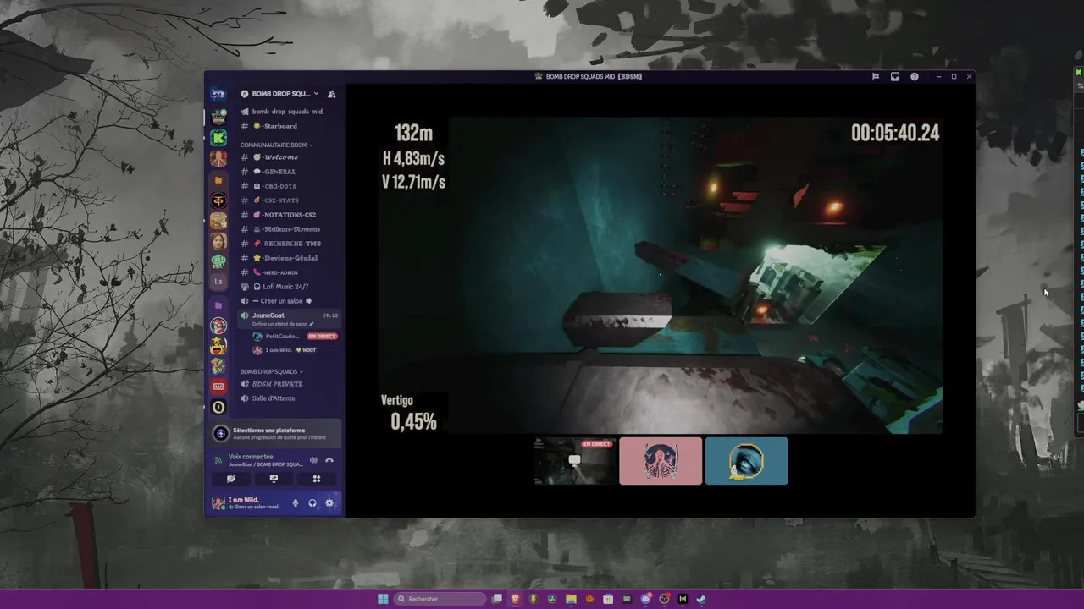
Task: Select the live stream thumbnail tile
Action: [575, 461]
